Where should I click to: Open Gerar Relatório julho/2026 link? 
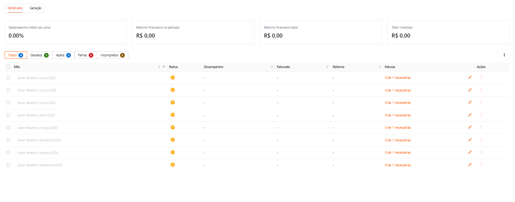tap(36, 78)
